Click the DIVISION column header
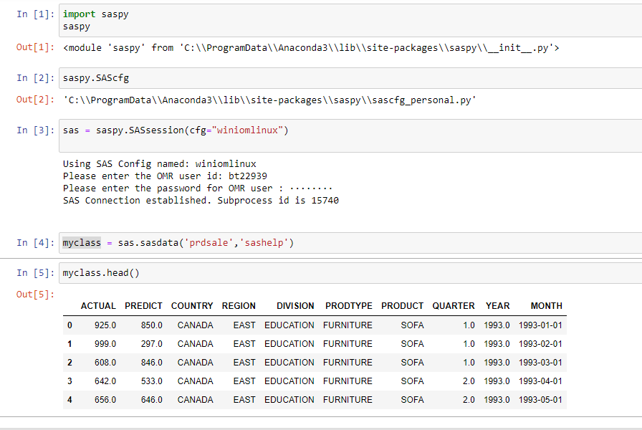642x430 pixels. point(295,306)
